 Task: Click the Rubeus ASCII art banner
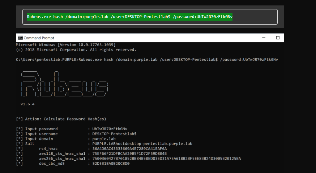(64, 83)
